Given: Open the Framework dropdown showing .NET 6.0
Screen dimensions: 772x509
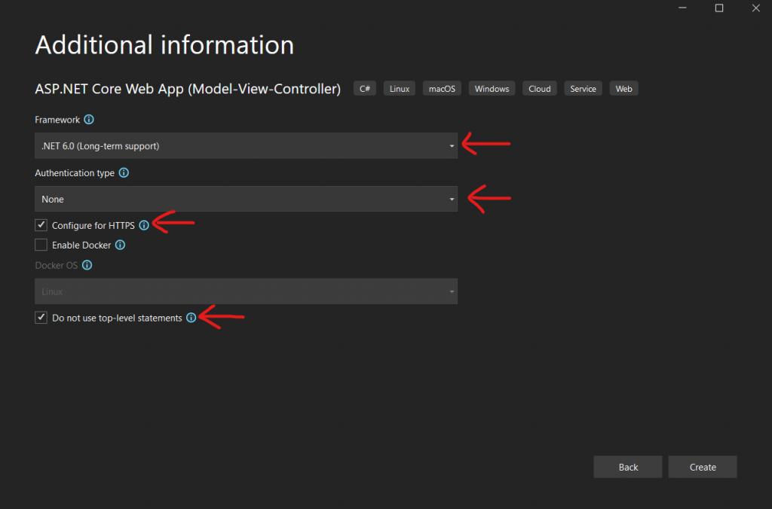Looking at the screenshot, I should click(x=246, y=146).
